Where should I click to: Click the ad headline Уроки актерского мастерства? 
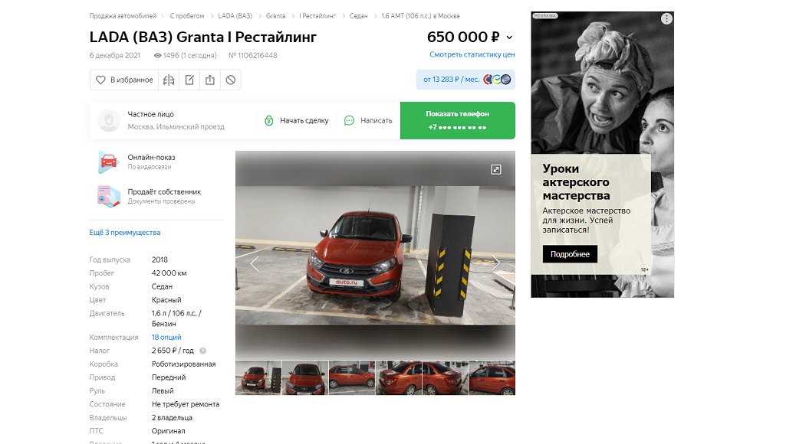(x=576, y=182)
